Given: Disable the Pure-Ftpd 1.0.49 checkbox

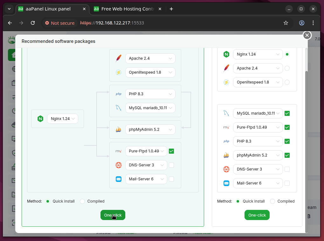Looking at the screenshot, I should click(171, 151).
